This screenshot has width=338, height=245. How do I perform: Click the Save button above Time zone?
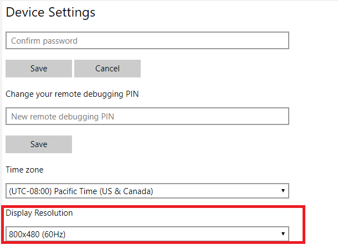click(x=39, y=144)
